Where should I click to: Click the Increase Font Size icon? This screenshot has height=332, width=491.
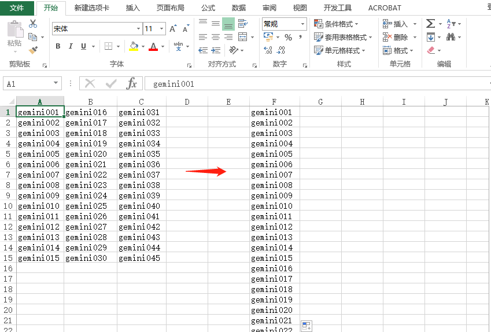[x=174, y=28]
